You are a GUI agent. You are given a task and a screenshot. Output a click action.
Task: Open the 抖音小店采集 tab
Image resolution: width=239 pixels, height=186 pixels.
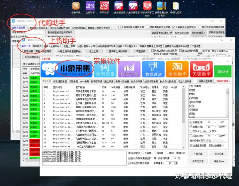point(205,81)
